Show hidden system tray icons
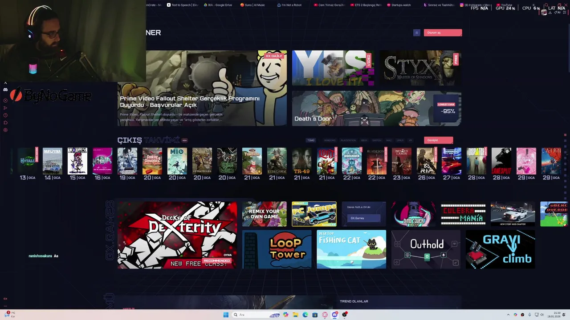 point(508,315)
